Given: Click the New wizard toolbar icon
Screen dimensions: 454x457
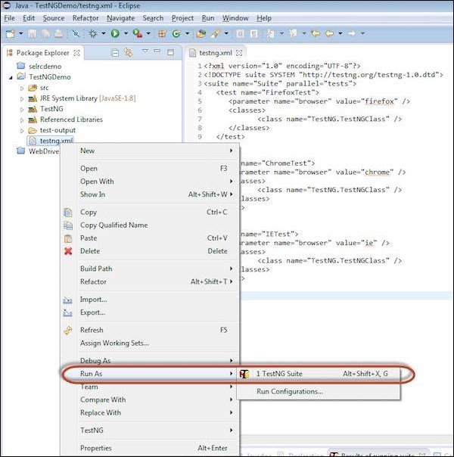Looking at the screenshot, I should tap(11, 33).
